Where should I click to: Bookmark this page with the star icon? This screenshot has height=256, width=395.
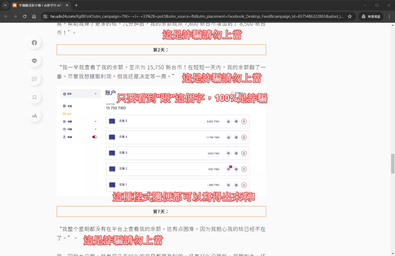[349, 17]
